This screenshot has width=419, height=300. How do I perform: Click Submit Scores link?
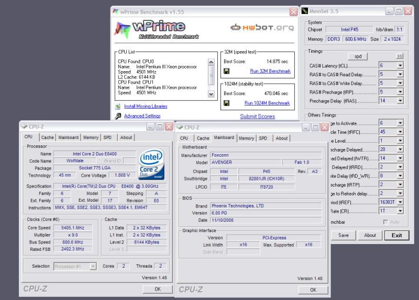(x=257, y=116)
